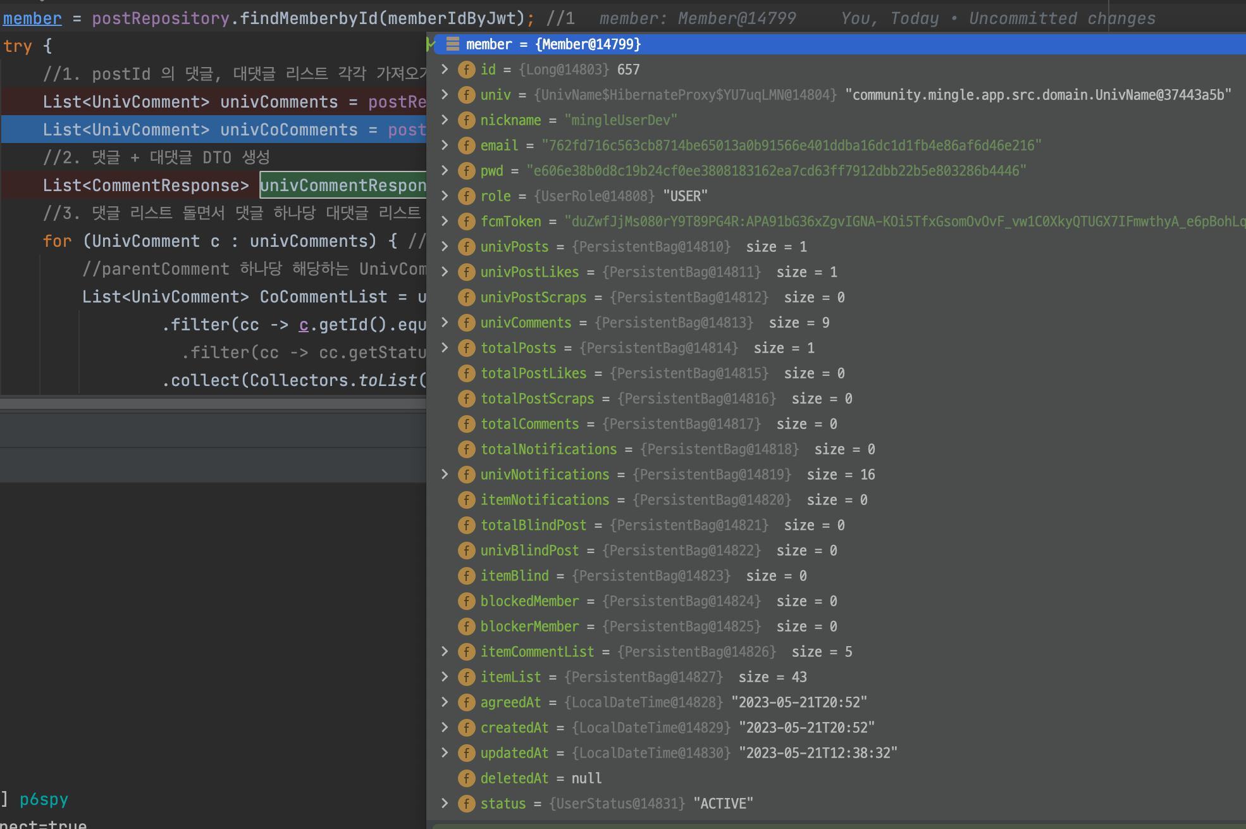Expand the role field node
Screen dimensions: 1246x829
point(445,196)
